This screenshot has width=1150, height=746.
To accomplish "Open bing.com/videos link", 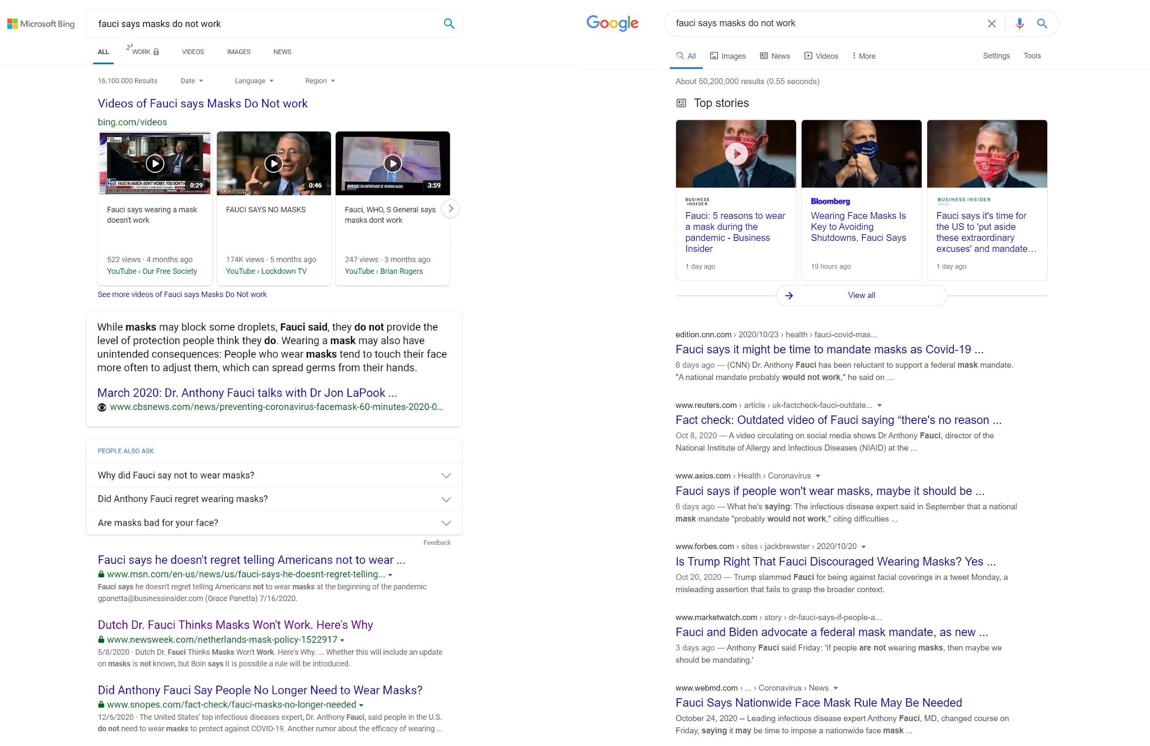I will tap(132, 122).
